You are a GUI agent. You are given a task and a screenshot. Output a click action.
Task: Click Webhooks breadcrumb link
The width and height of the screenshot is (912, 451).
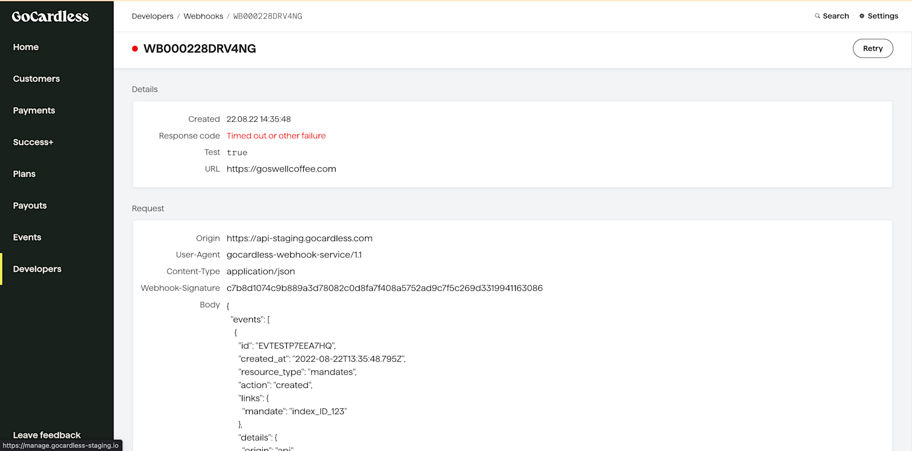click(x=203, y=16)
